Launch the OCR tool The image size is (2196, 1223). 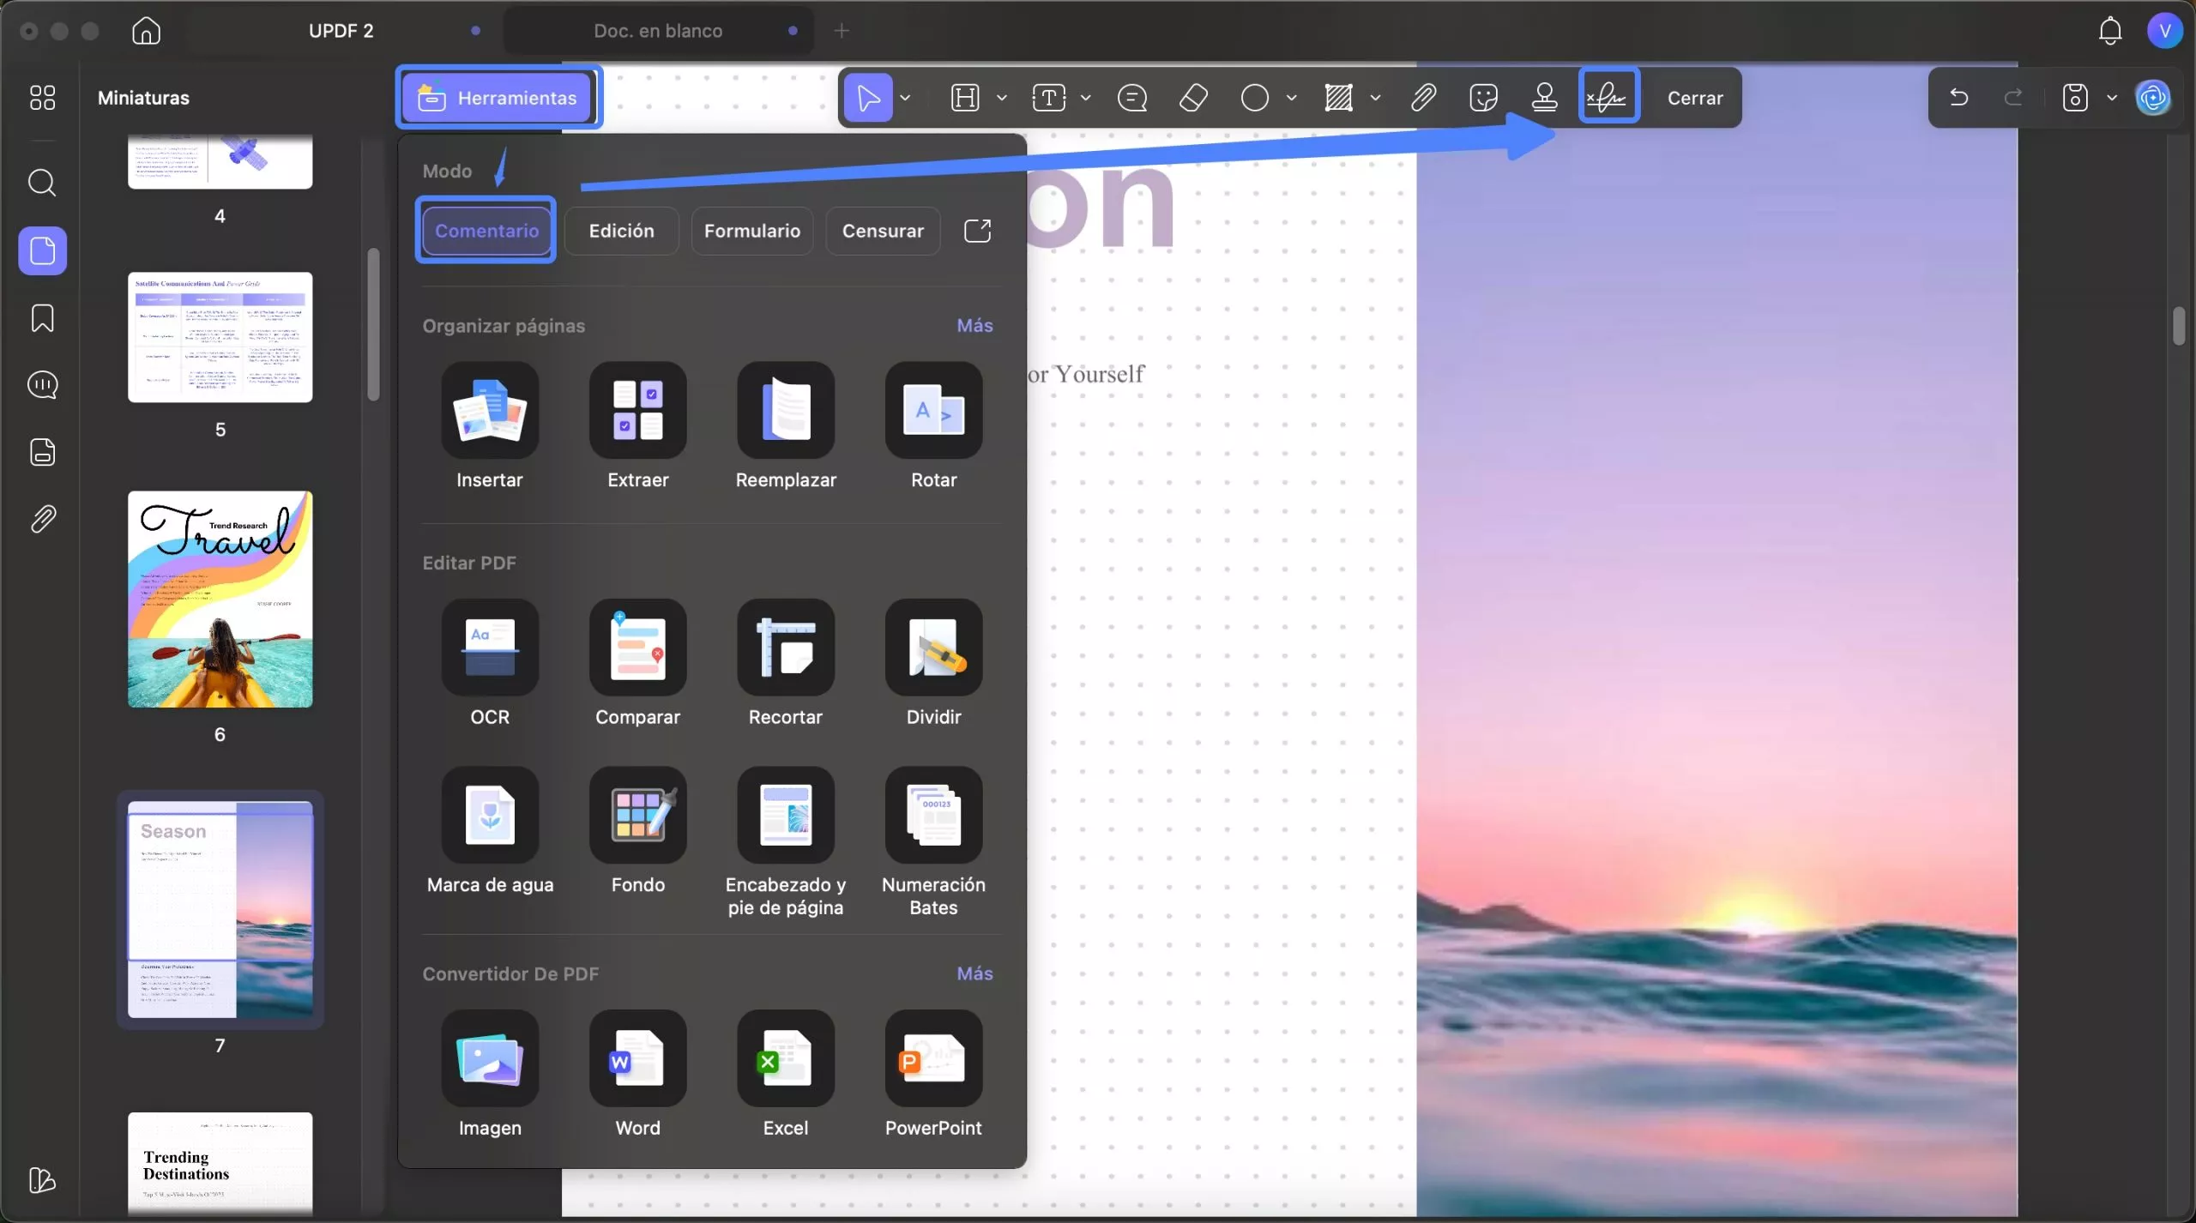490,664
